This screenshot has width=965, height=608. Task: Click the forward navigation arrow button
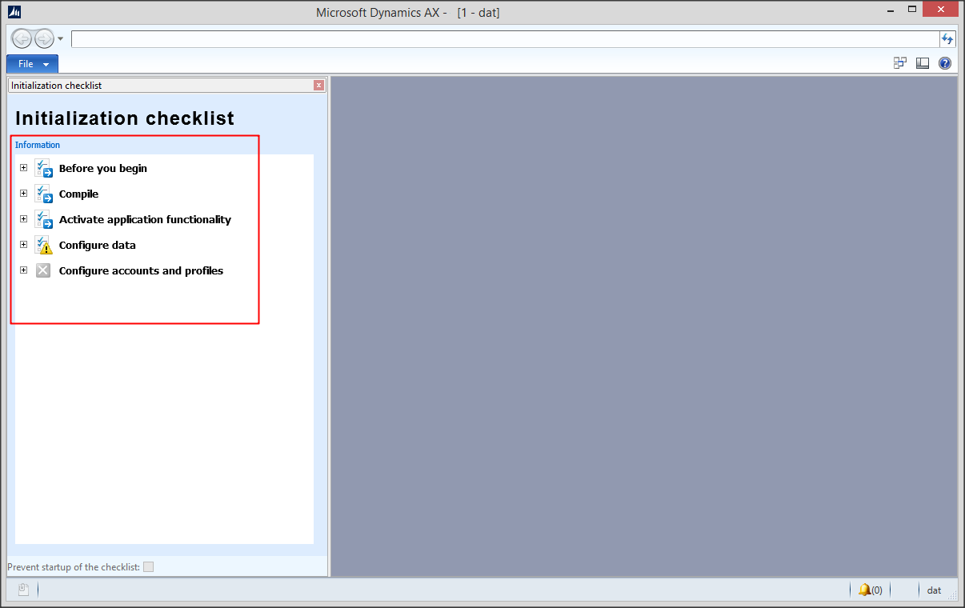[x=43, y=38]
